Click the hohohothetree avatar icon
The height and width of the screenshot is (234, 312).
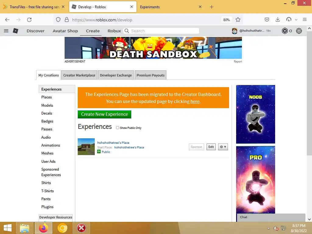[235, 31]
